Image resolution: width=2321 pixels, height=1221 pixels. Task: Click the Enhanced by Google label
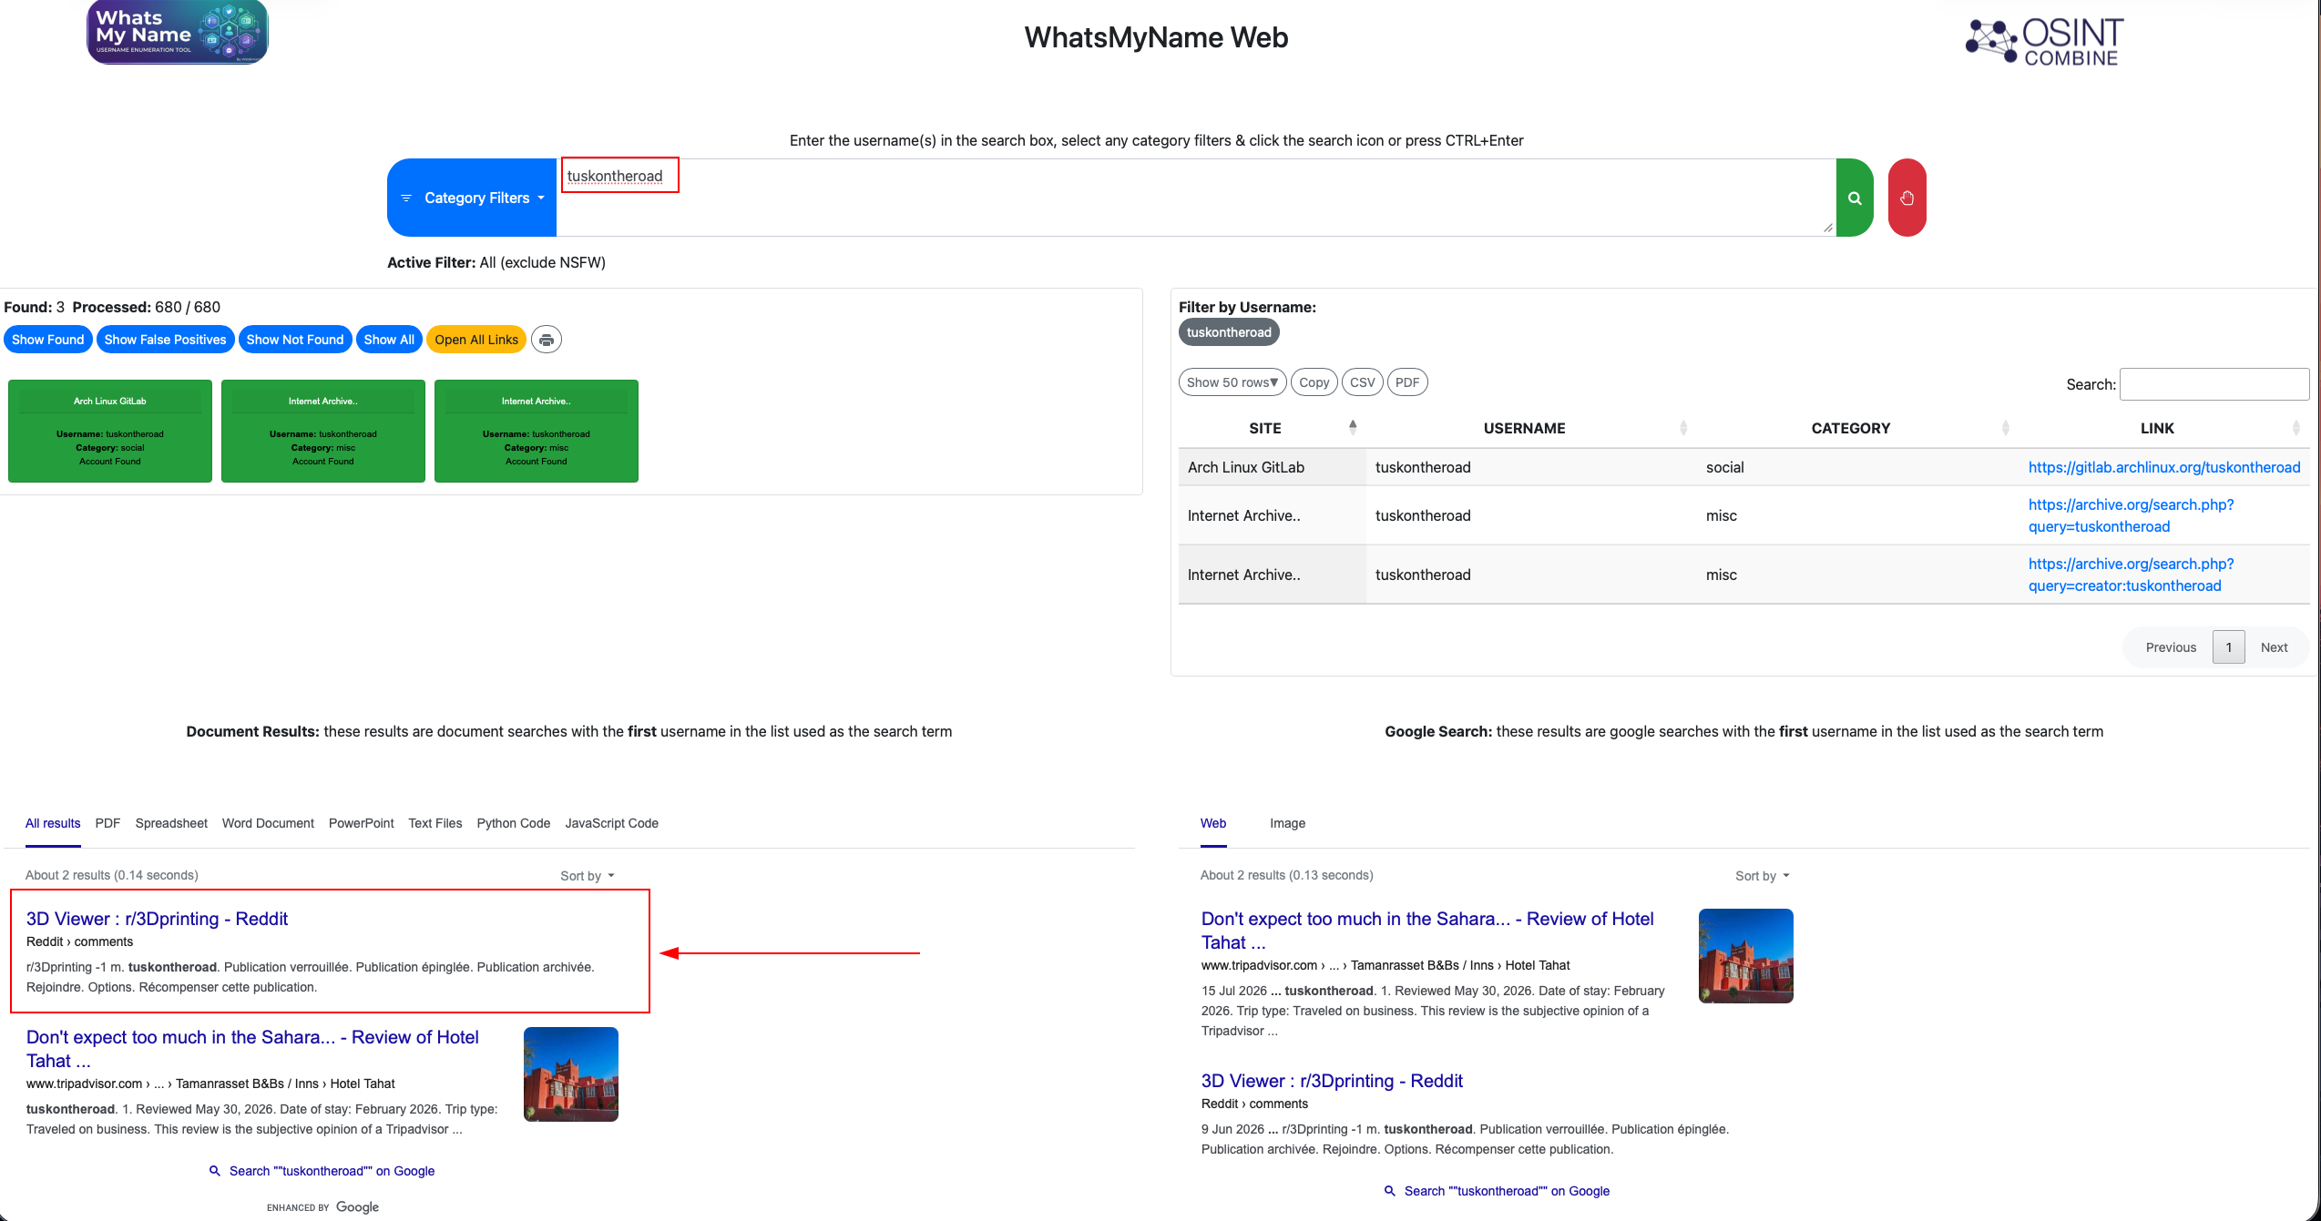point(323,1207)
